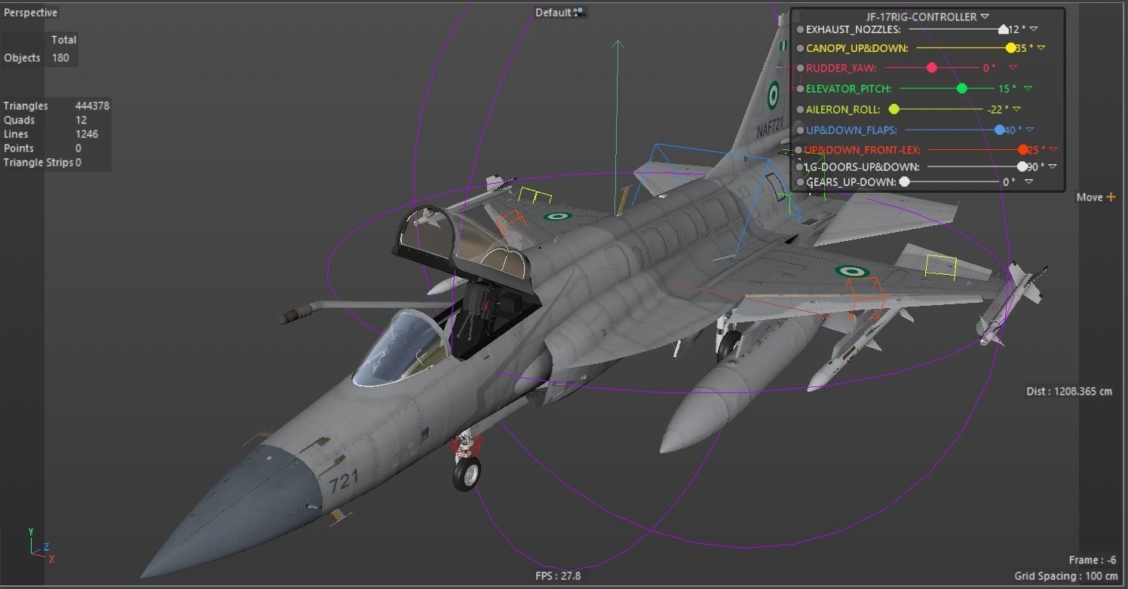This screenshot has height=589, width=1128.
Task: Click the Move tool label
Action: [1090, 197]
